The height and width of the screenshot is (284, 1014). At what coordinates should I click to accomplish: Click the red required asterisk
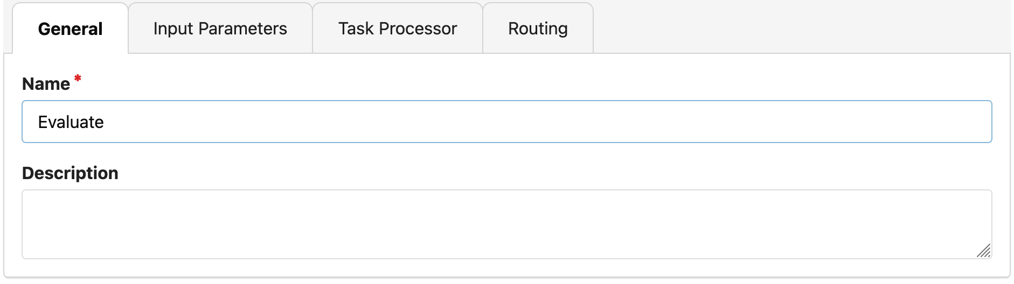tap(78, 79)
